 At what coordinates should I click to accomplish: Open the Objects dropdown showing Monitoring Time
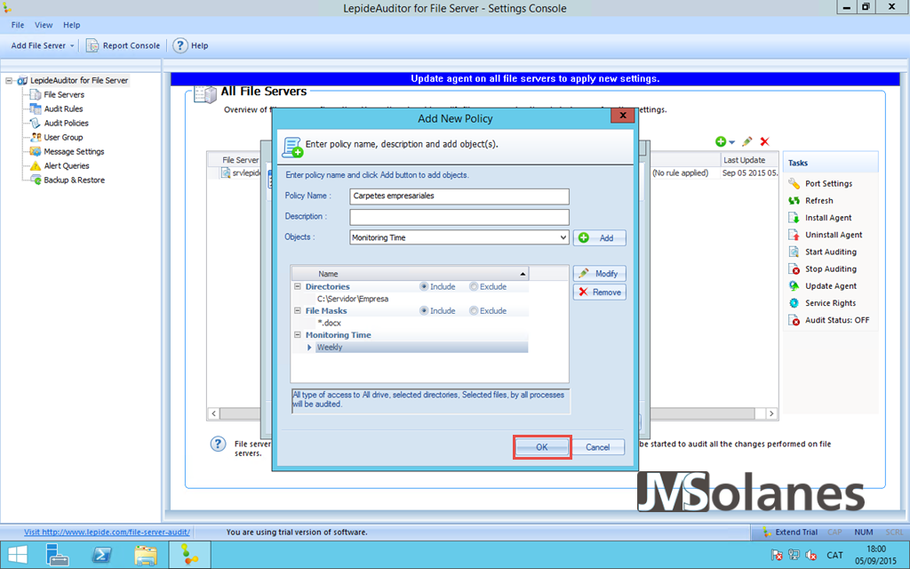point(459,237)
